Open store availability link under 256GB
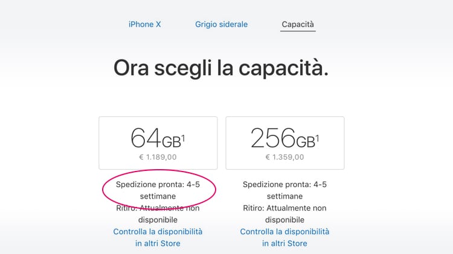Image resolution: width=453 pixels, height=254 pixels. 284,237
